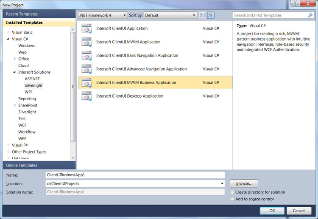Open the Recent Templates section
This screenshot has width=318, height=219.
coord(39,14)
